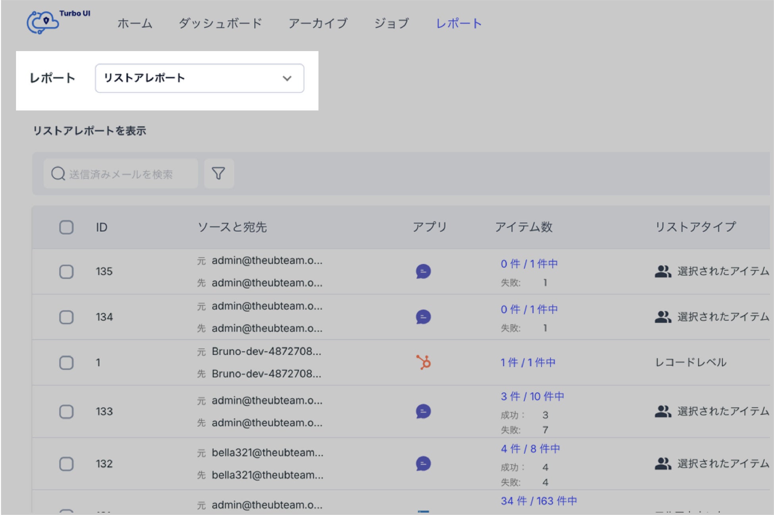The width and height of the screenshot is (774, 515).
Task: Open the ジョブ tab
Action: click(391, 23)
